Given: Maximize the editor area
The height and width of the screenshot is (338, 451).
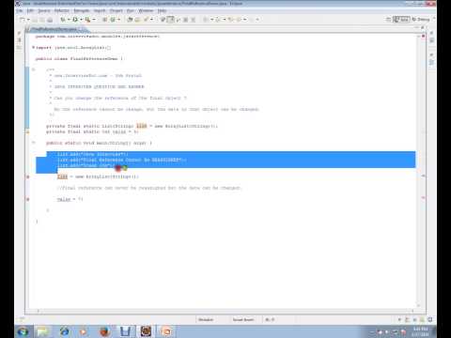Looking at the screenshot, I should pos(423,28).
